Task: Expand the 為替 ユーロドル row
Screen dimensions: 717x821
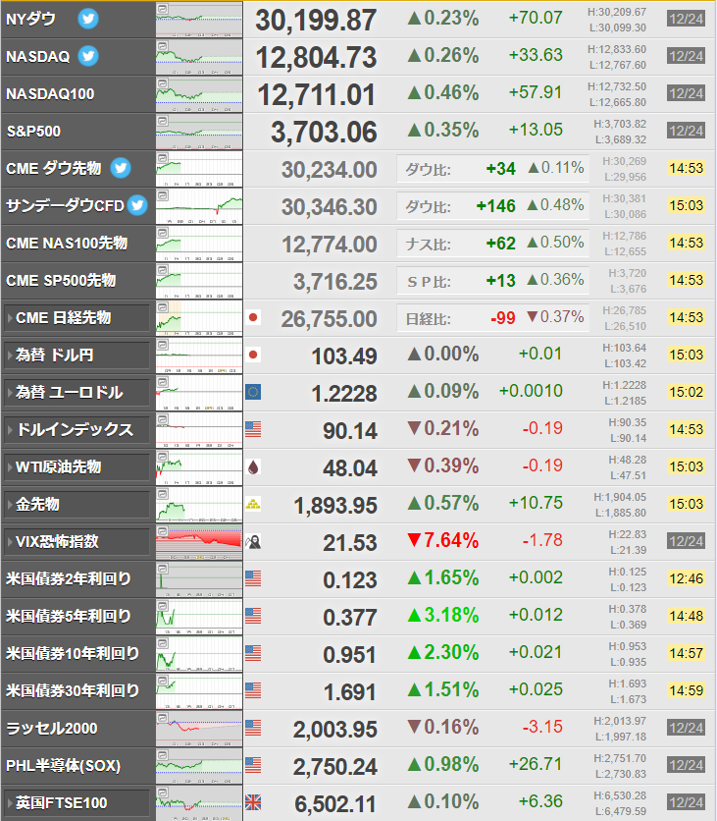Action: click(77, 392)
